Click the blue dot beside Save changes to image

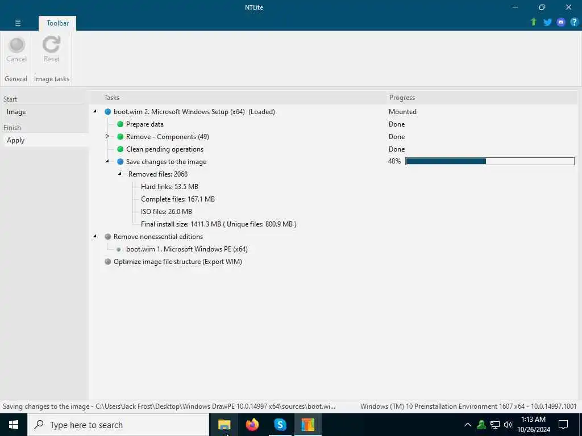click(120, 162)
